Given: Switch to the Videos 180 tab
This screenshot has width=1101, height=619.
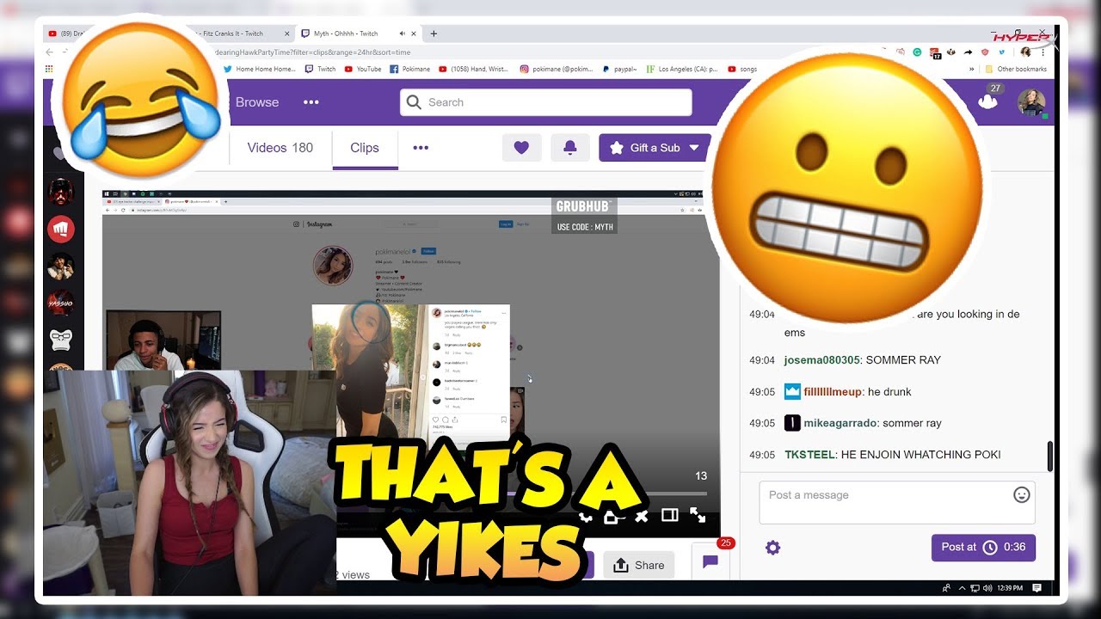Looking at the screenshot, I should (x=280, y=148).
